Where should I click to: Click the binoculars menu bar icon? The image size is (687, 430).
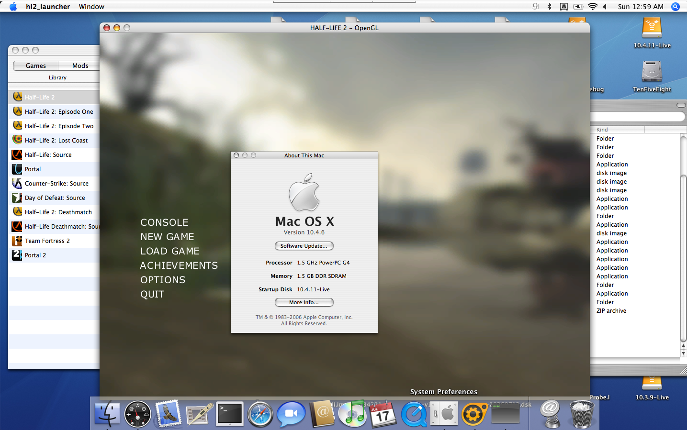[x=564, y=7]
